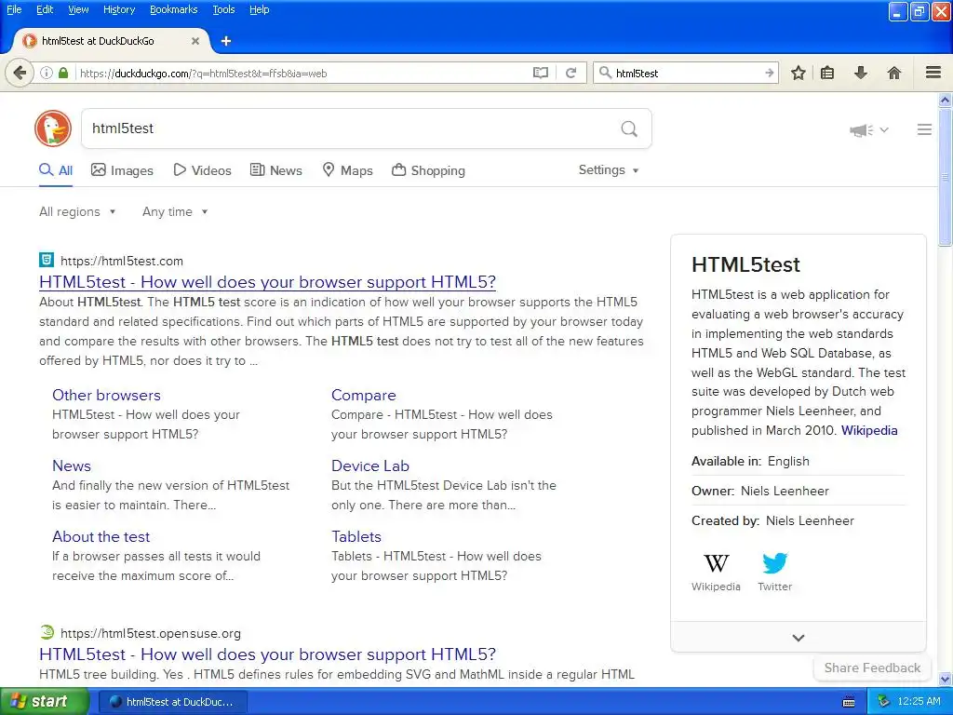Open the openSUSE HTML5test result title
The width and height of the screenshot is (953, 715).
coord(267,654)
